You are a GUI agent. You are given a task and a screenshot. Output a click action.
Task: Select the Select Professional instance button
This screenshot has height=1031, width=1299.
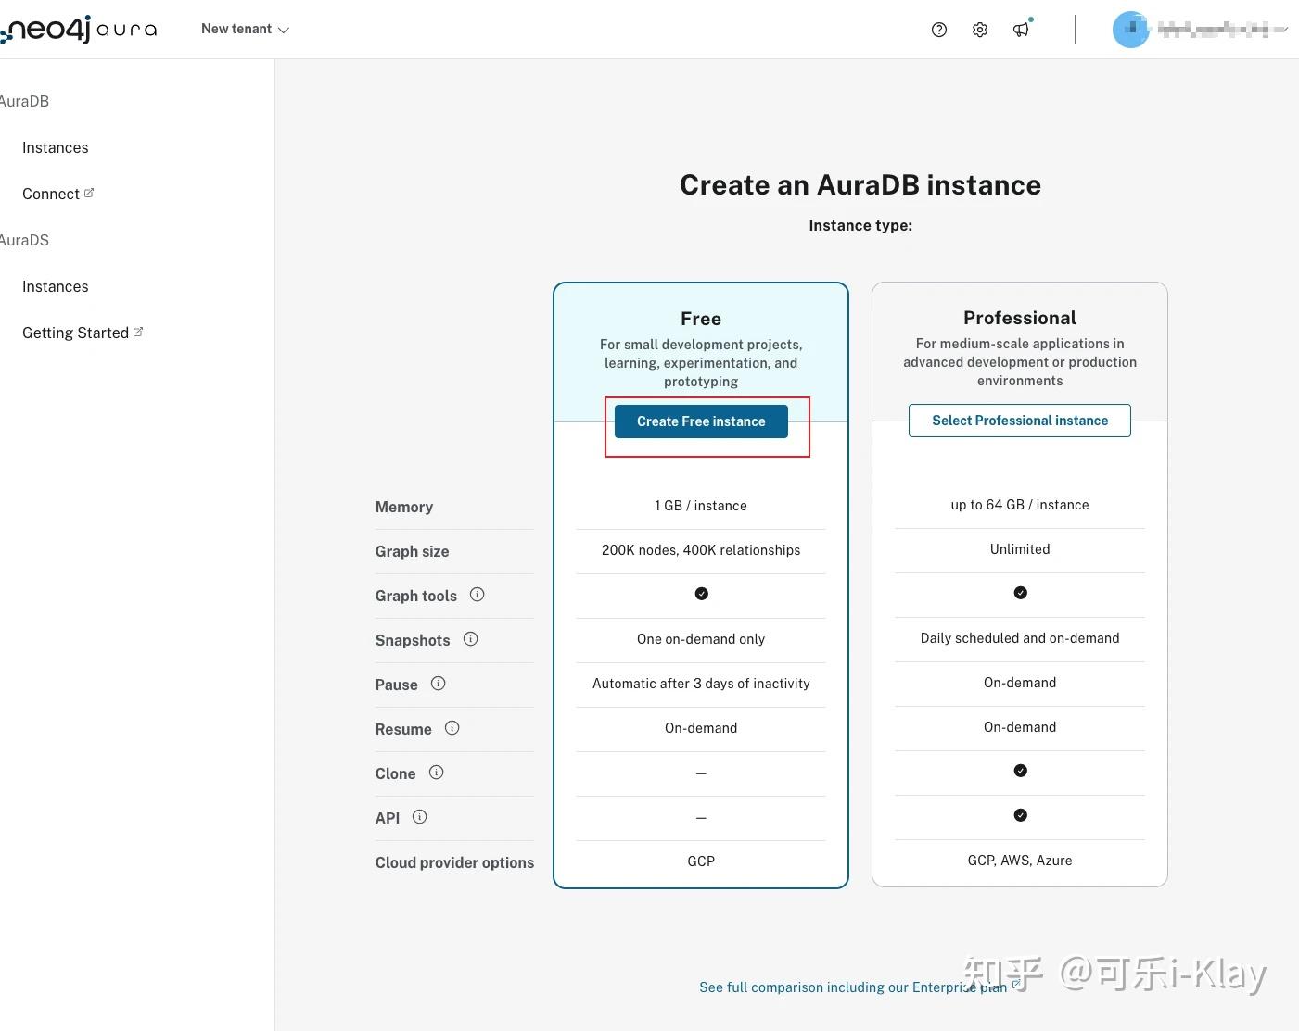tap(1019, 420)
